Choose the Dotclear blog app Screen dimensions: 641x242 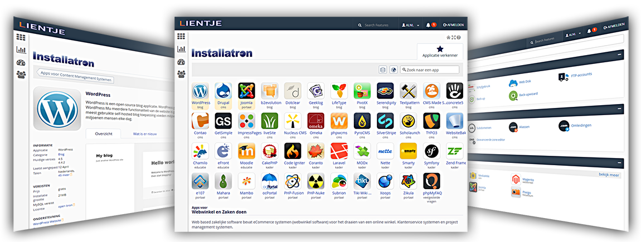click(293, 91)
